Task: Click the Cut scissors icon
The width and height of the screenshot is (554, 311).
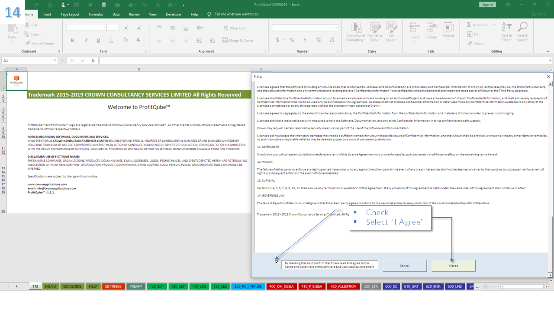Action: (28, 25)
